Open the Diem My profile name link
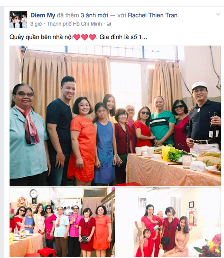This screenshot has width=224, height=258. pyautogui.click(x=43, y=15)
